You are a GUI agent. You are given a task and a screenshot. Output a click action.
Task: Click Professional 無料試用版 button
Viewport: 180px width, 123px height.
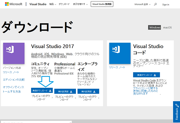tap(65, 91)
